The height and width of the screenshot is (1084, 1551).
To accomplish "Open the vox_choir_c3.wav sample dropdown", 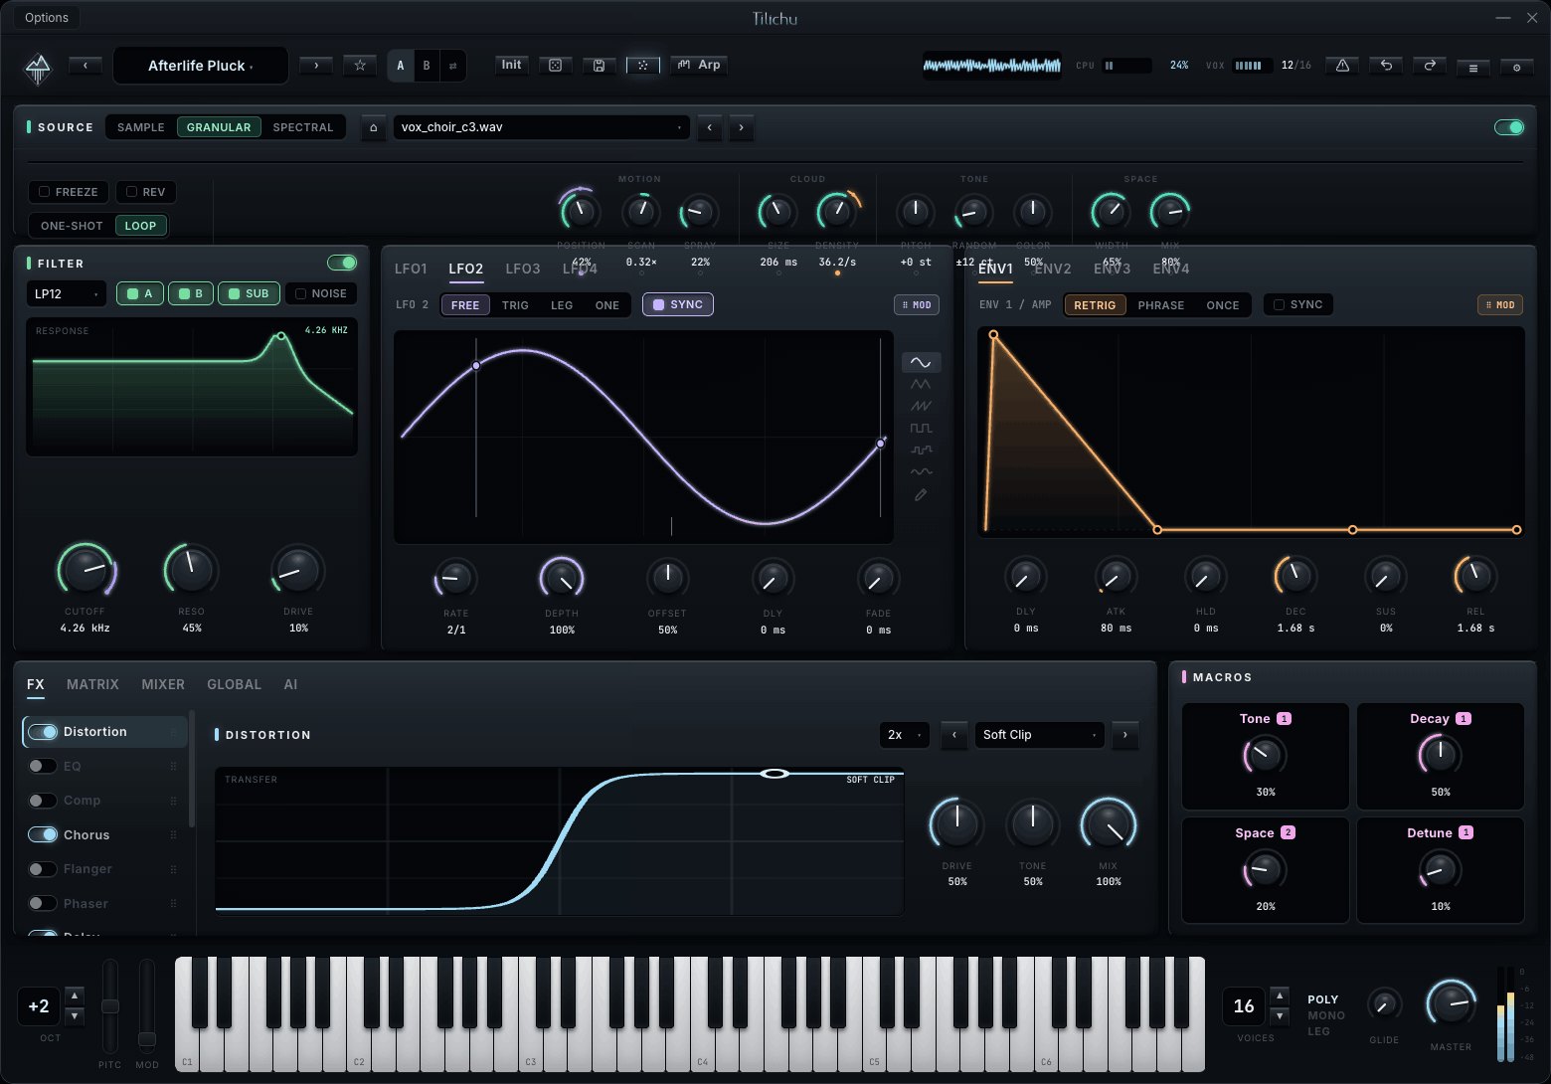I will pyautogui.click(x=542, y=127).
